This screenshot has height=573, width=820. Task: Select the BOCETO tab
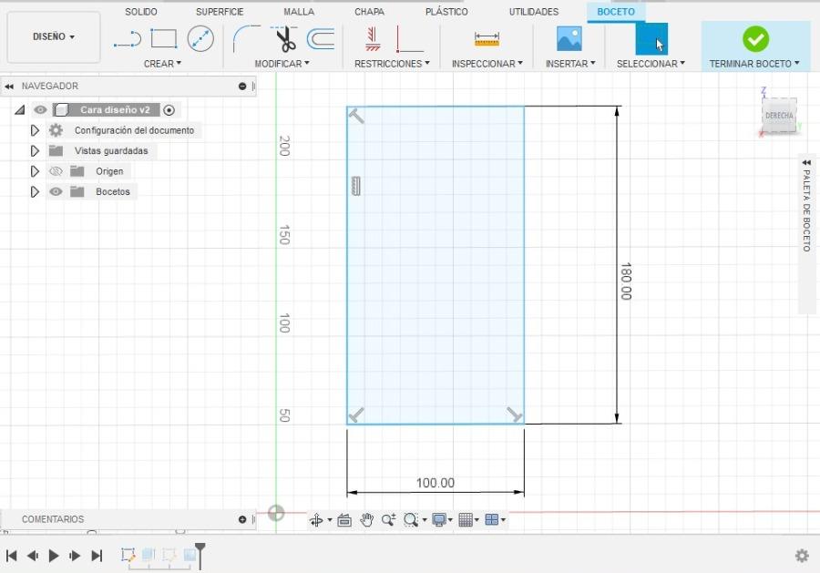pos(616,12)
